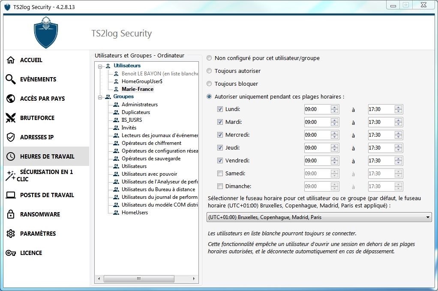Click the key icon for Licence
This screenshot has height=291, width=438.
[11, 253]
